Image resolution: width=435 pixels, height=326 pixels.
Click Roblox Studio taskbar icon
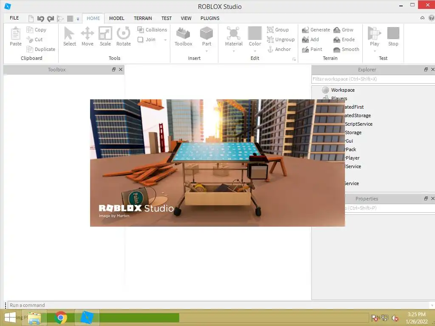coord(87,318)
